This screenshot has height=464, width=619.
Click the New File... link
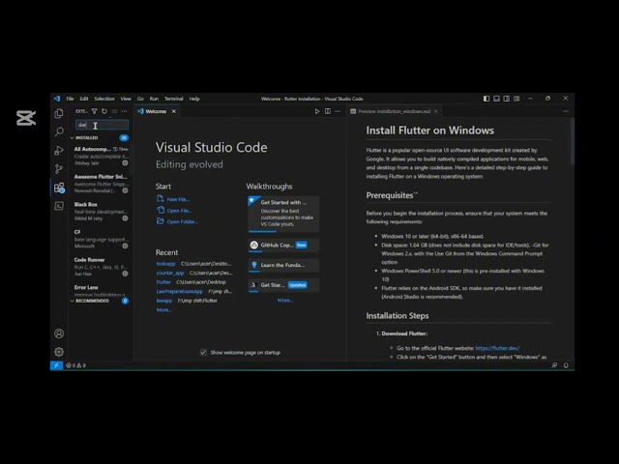point(178,199)
